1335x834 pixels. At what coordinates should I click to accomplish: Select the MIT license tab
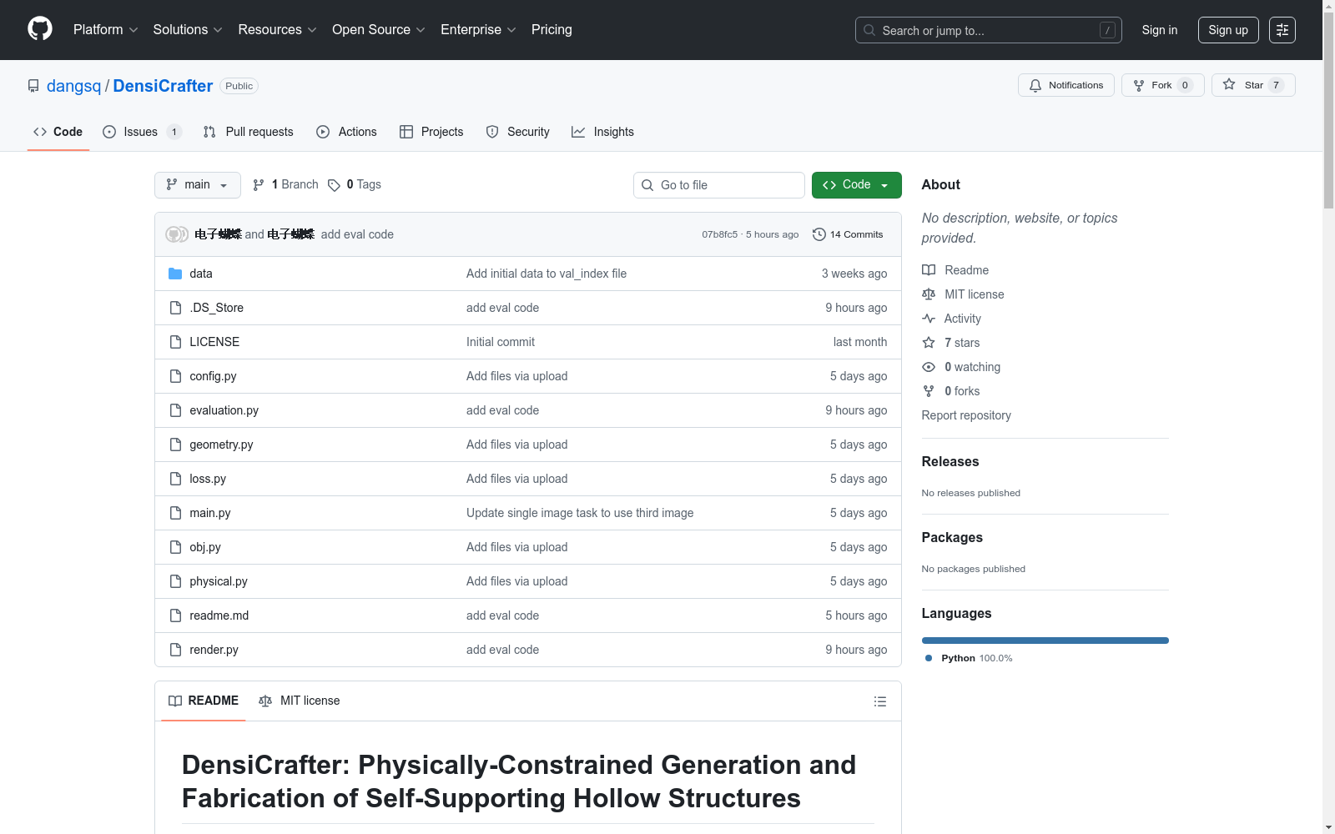click(x=300, y=701)
